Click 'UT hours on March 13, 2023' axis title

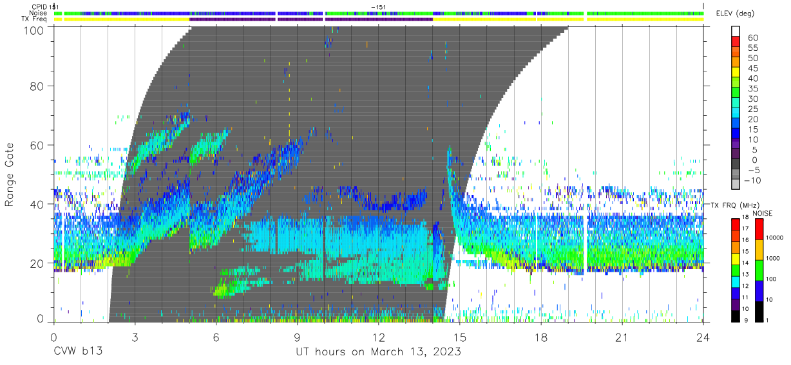point(378,352)
